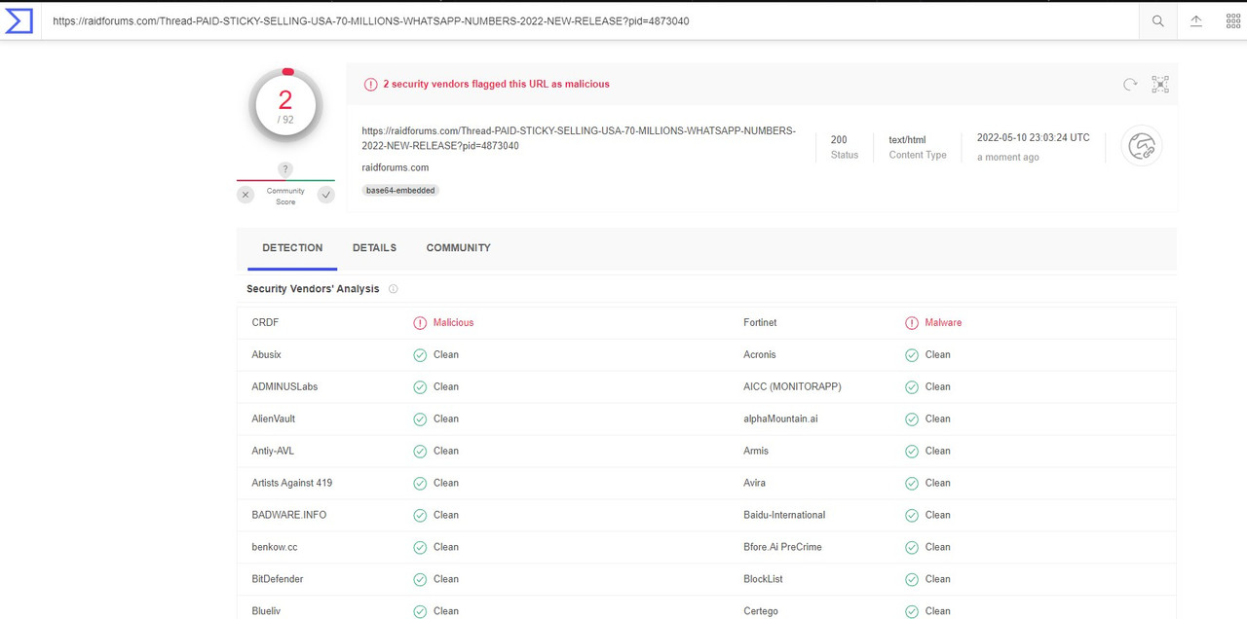
Task: Click the Security Vendors' Analysis heading
Action: tap(313, 289)
